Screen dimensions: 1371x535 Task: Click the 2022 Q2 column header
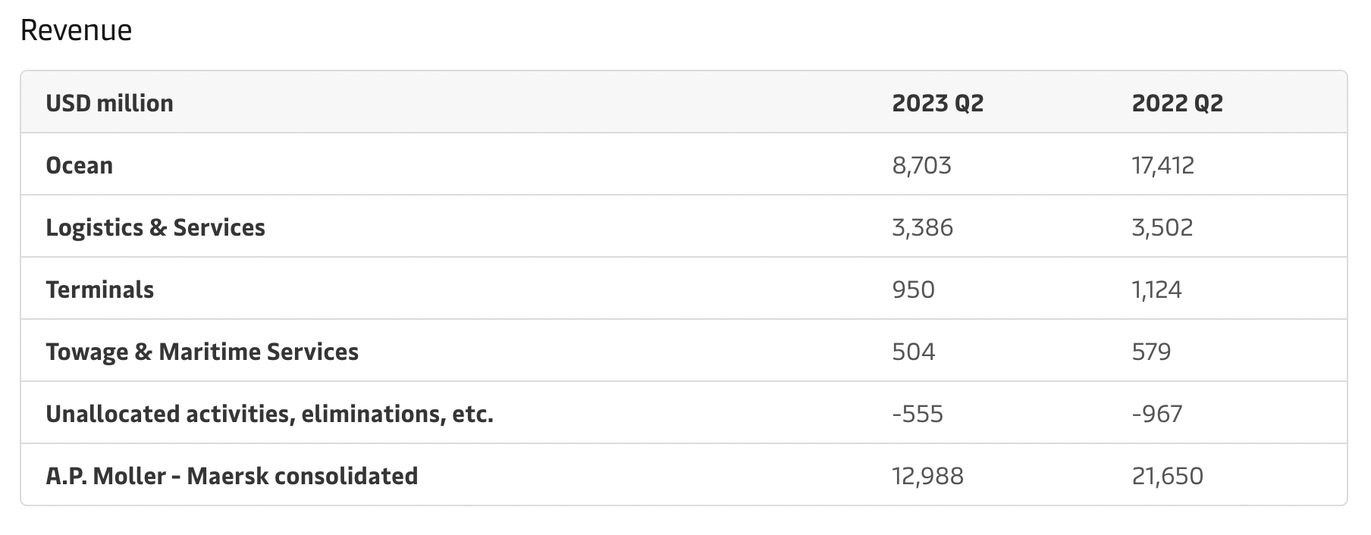(1177, 103)
